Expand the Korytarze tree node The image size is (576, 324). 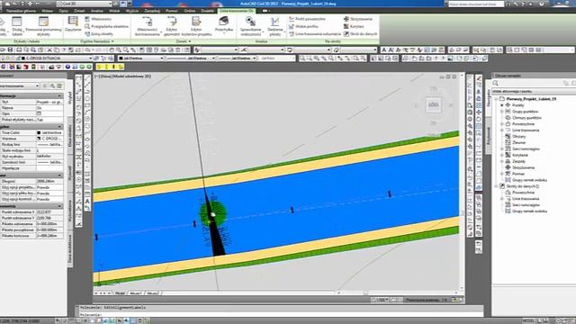point(502,155)
